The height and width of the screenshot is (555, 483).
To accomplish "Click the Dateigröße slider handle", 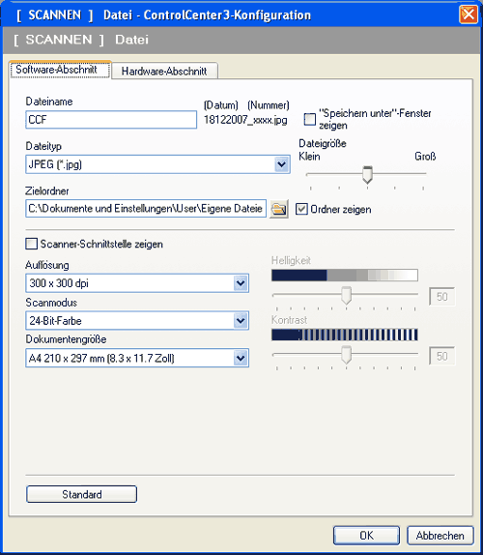I will (x=368, y=174).
